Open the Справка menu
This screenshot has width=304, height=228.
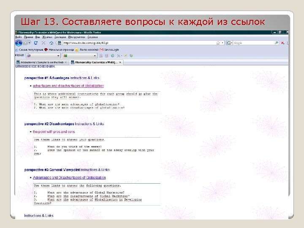tap(92, 37)
